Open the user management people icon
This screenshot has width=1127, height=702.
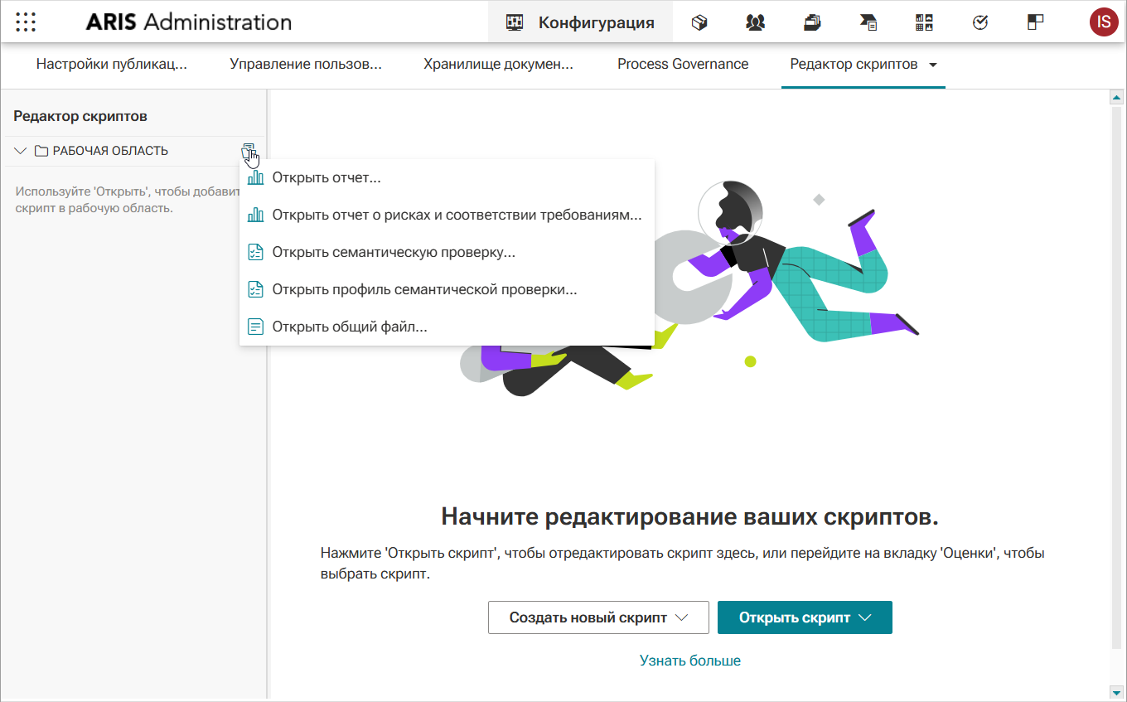[x=755, y=22]
